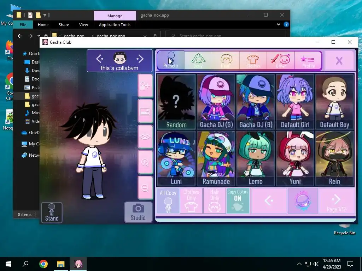Choose the Default Boy preset
The image size is (362, 271).
(x=334, y=102)
